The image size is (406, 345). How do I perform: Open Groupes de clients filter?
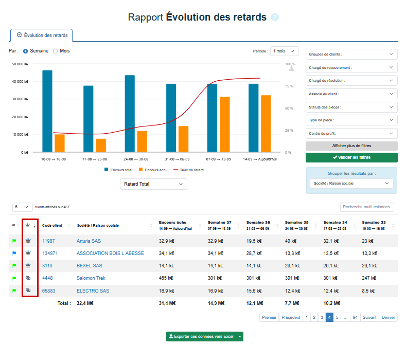[x=351, y=55]
